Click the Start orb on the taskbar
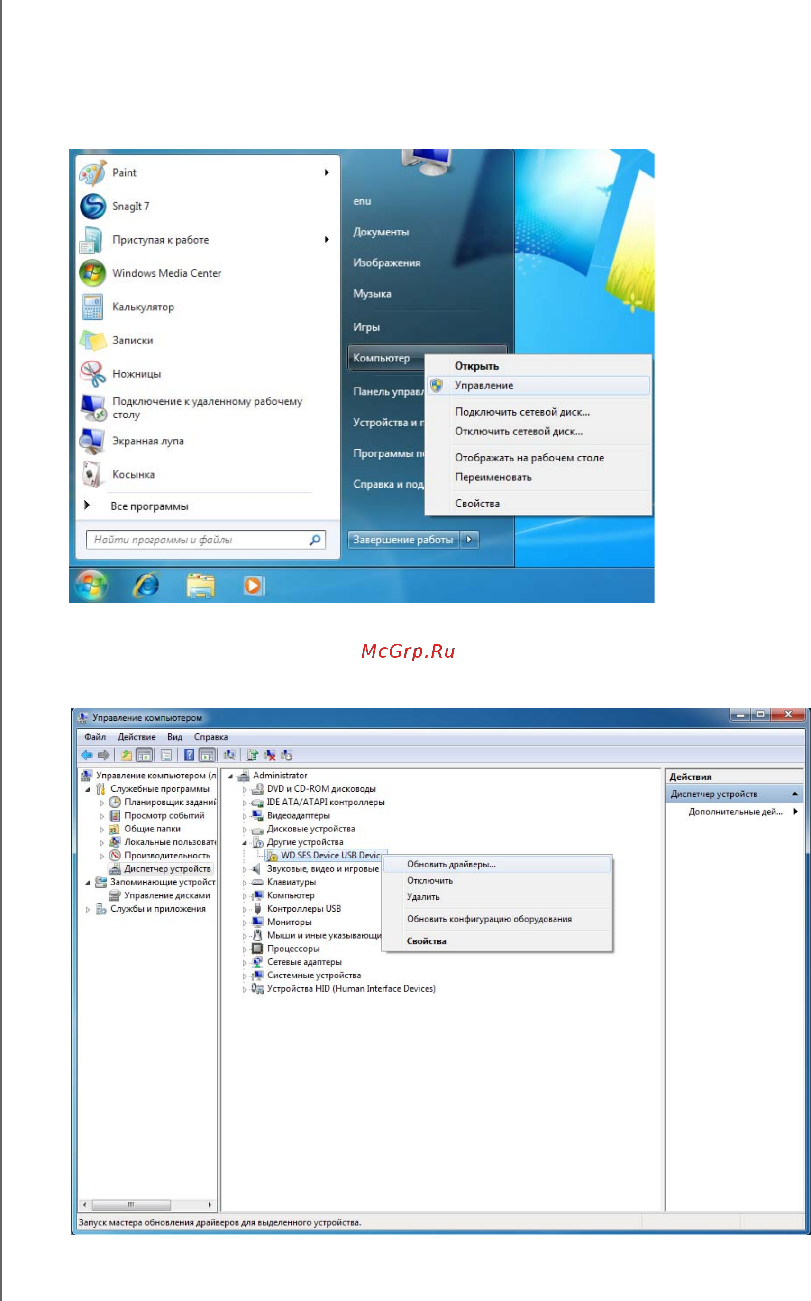The width and height of the screenshot is (811, 1301). point(91,584)
